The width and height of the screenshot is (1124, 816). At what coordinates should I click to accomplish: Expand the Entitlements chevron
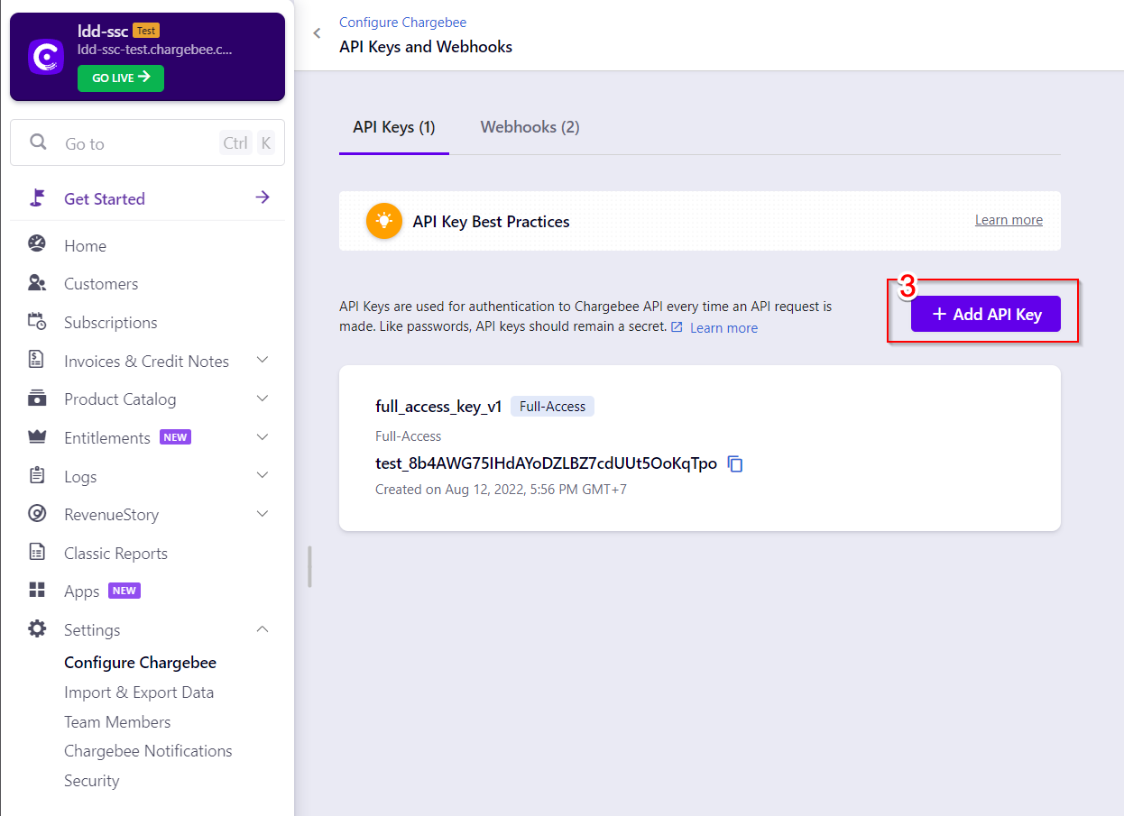(x=263, y=437)
